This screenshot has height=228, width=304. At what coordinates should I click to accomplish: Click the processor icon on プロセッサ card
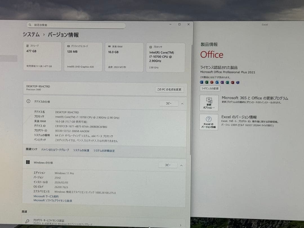pos(151,47)
